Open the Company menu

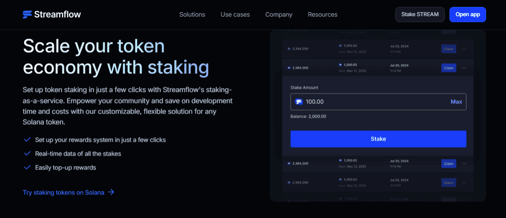pyautogui.click(x=279, y=14)
